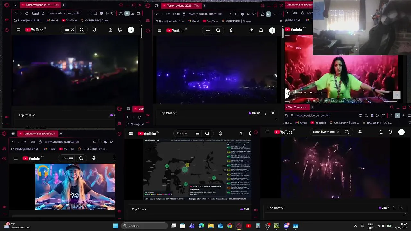Show hidden system tray icons
Screen dimensions: 411x231
[x=355, y=226]
